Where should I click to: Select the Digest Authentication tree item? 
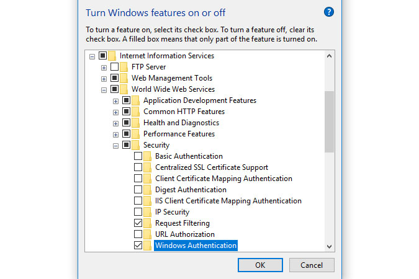(190, 190)
